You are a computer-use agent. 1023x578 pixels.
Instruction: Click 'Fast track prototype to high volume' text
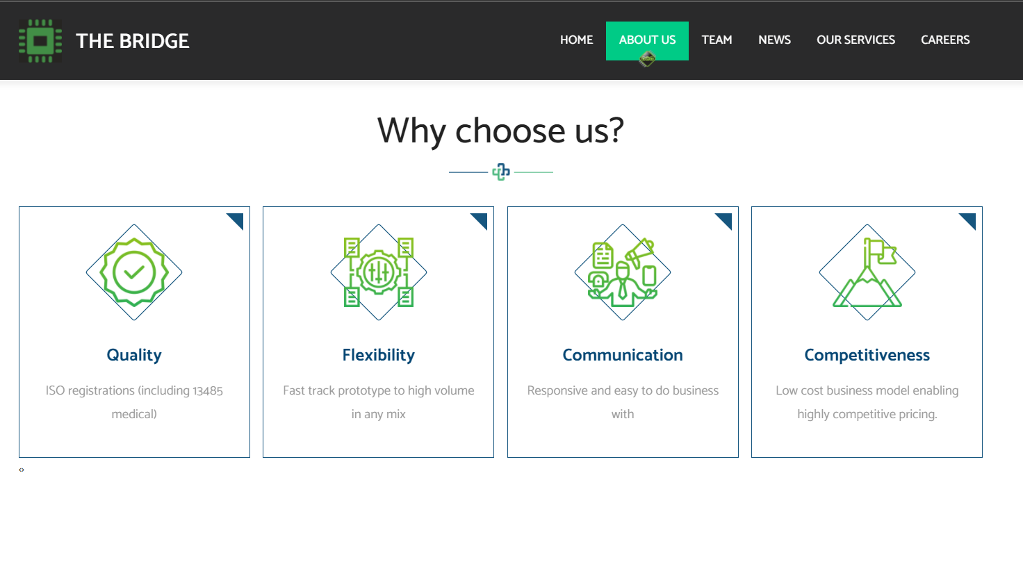click(379, 390)
